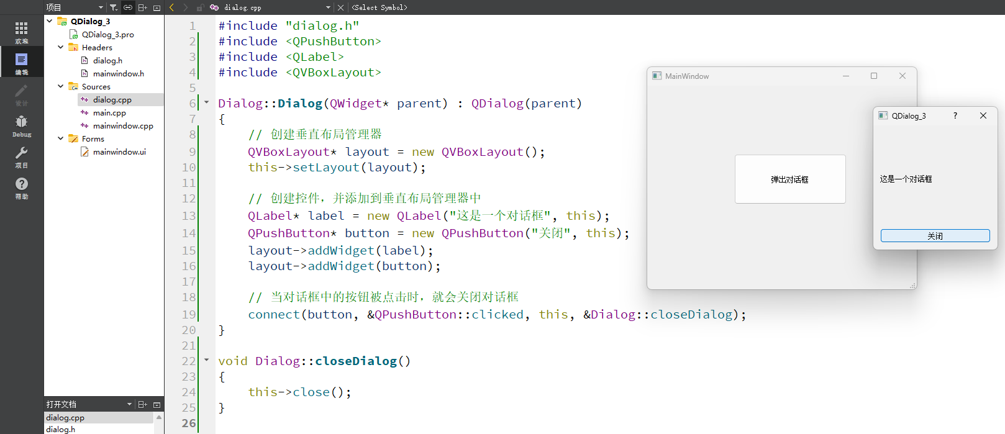This screenshot has width=1005, height=434.
Task: Open the dialog.cpp file dropdown
Action: [x=328, y=7]
